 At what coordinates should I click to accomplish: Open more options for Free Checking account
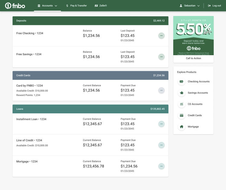pos(161,36)
